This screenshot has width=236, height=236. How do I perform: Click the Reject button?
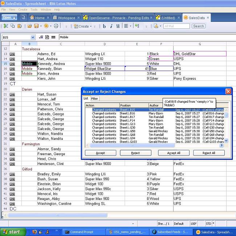(x=135, y=153)
